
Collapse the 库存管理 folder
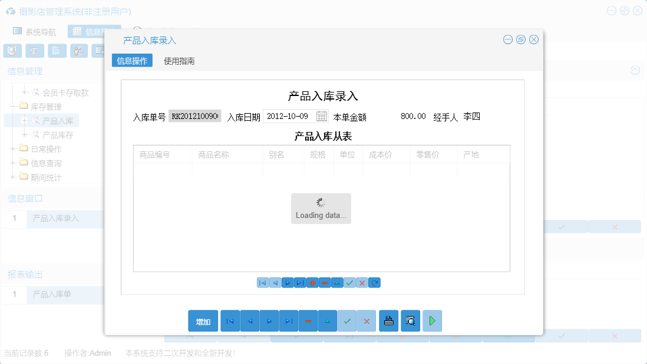click(13, 107)
